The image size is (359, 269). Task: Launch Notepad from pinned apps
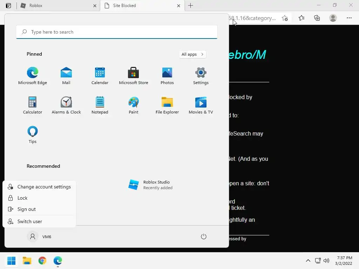tap(100, 105)
